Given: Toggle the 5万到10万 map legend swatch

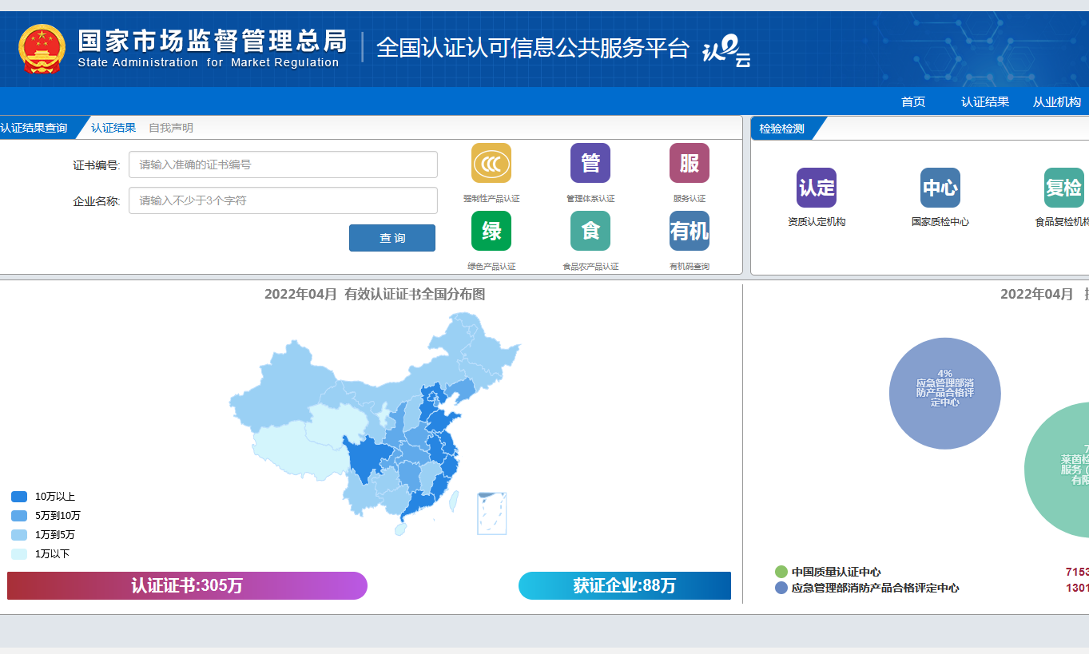Looking at the screenshot, I should pyautogui.click(x=19, y=516).
